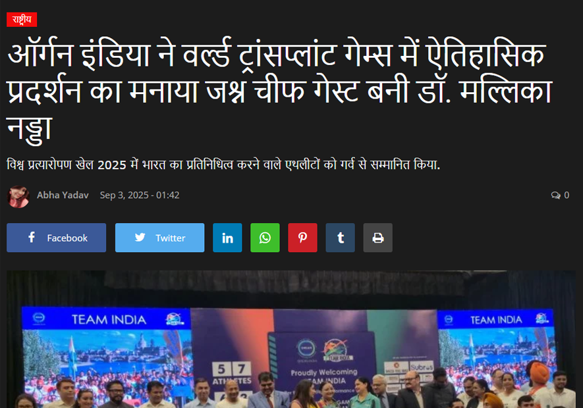The image size is (583, 408).
Task: Click the 57 Athletes sign in photo
Action: (x=232, y=373)
